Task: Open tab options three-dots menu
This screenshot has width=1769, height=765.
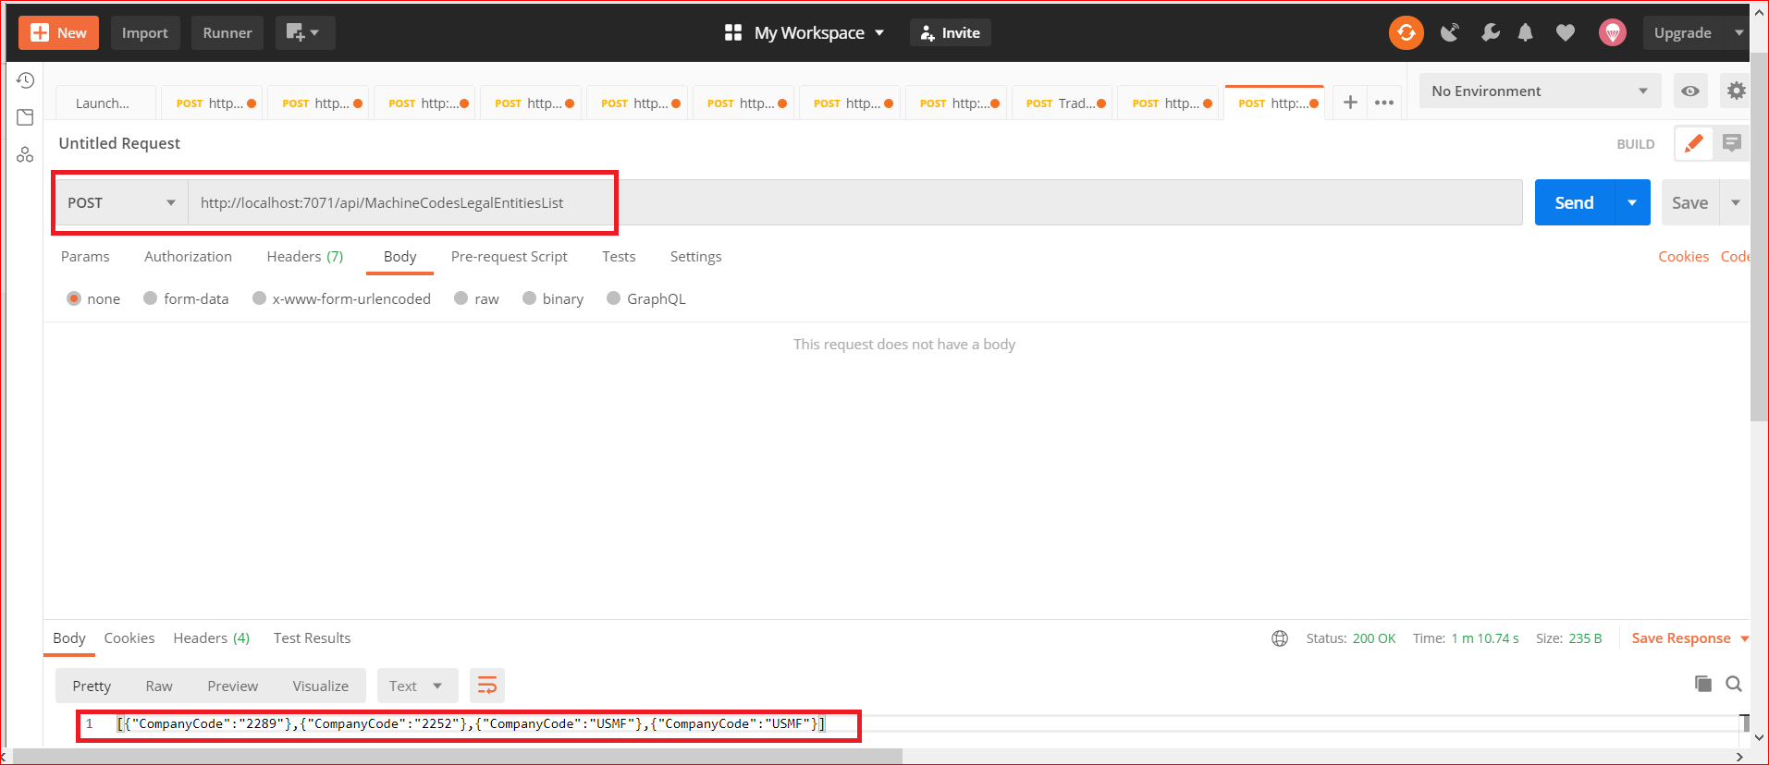Action: tap(1384, 103)
